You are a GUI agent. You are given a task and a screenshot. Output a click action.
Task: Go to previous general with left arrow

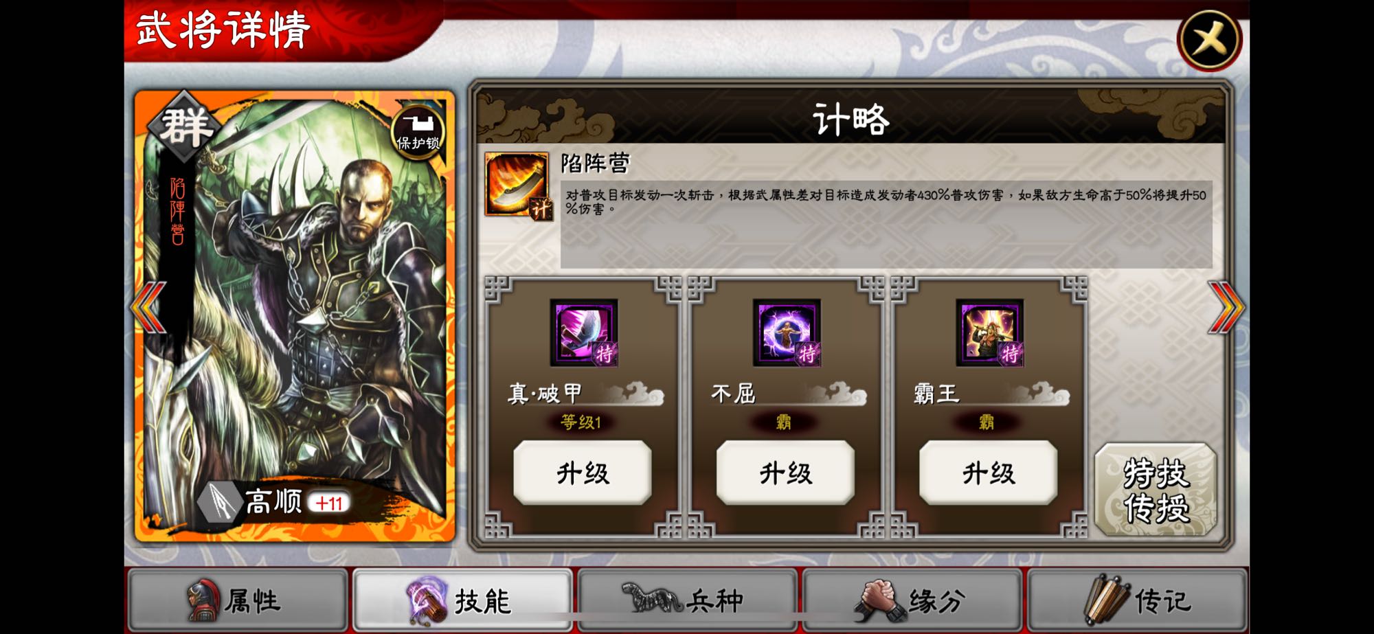point(148,307)
